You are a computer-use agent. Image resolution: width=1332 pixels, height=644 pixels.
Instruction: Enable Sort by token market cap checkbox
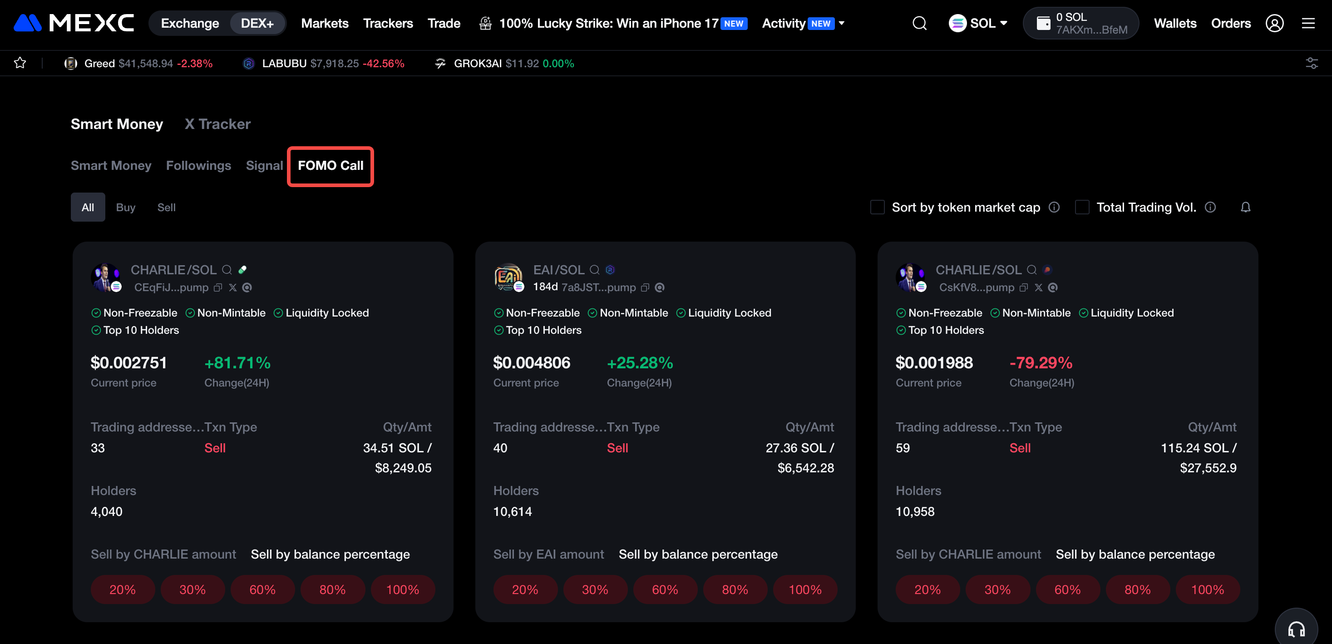tap(877, 208)
